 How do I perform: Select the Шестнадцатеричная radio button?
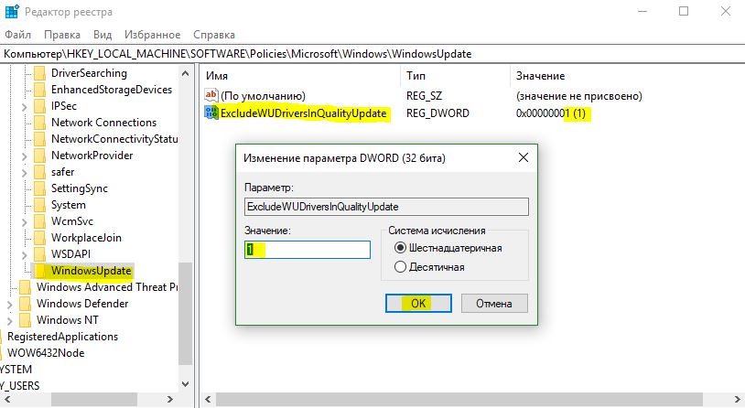coord(401,248)
